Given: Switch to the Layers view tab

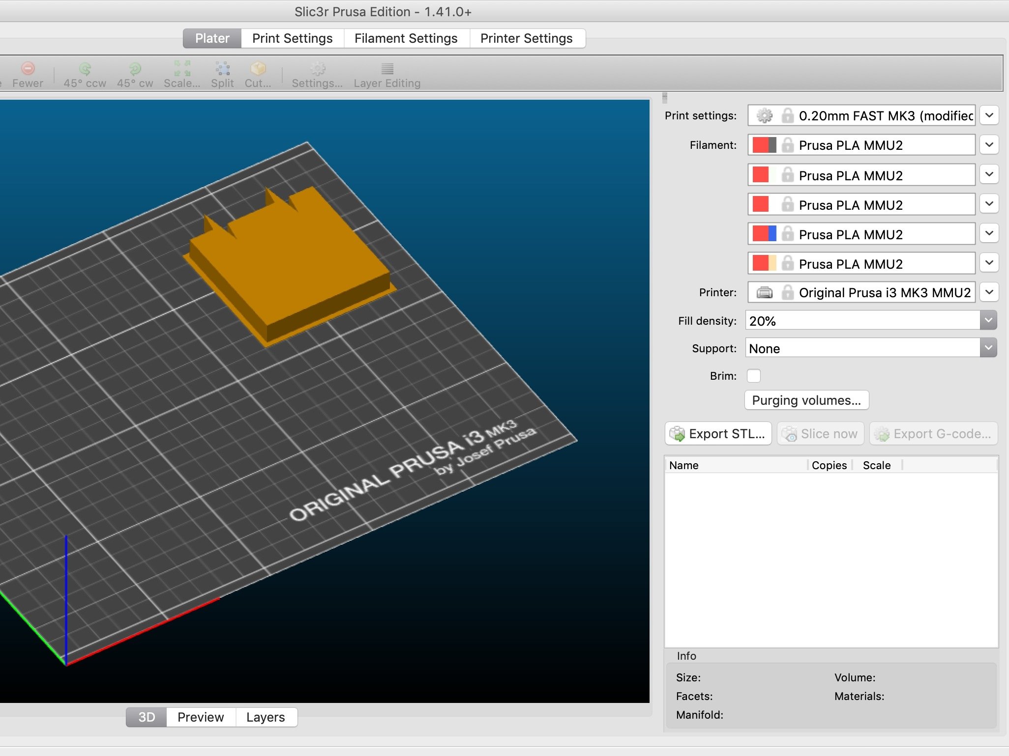Looking at the screenshot, I should [266, 717].
